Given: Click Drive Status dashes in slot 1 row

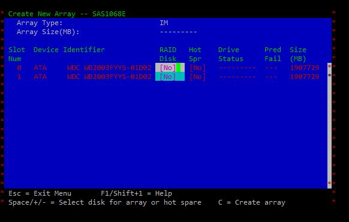Looking at the screenshot, I should (237, 77).
